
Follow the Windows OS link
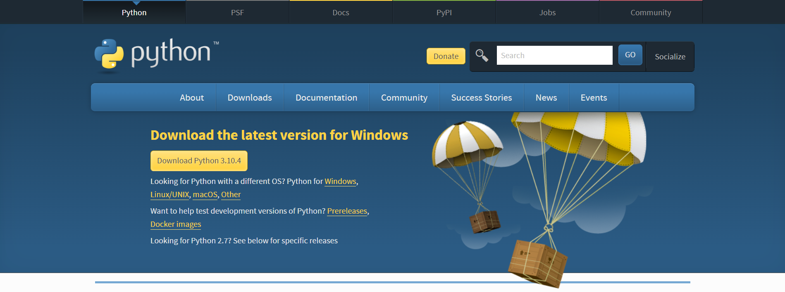pos(341,181)
